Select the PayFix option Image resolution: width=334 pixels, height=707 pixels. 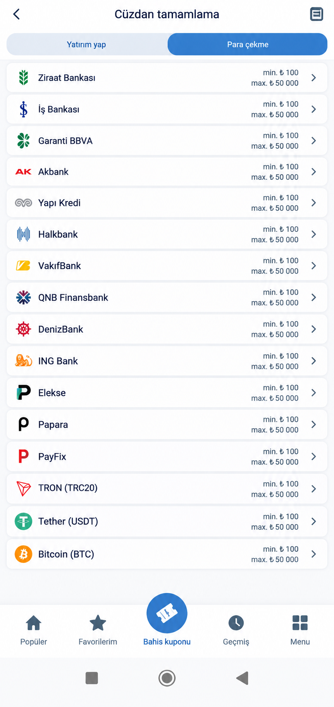click(x=167, y=457)
